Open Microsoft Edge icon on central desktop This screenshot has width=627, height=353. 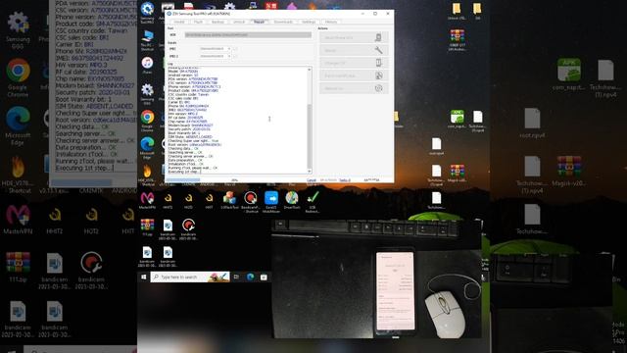click(147, 147)
